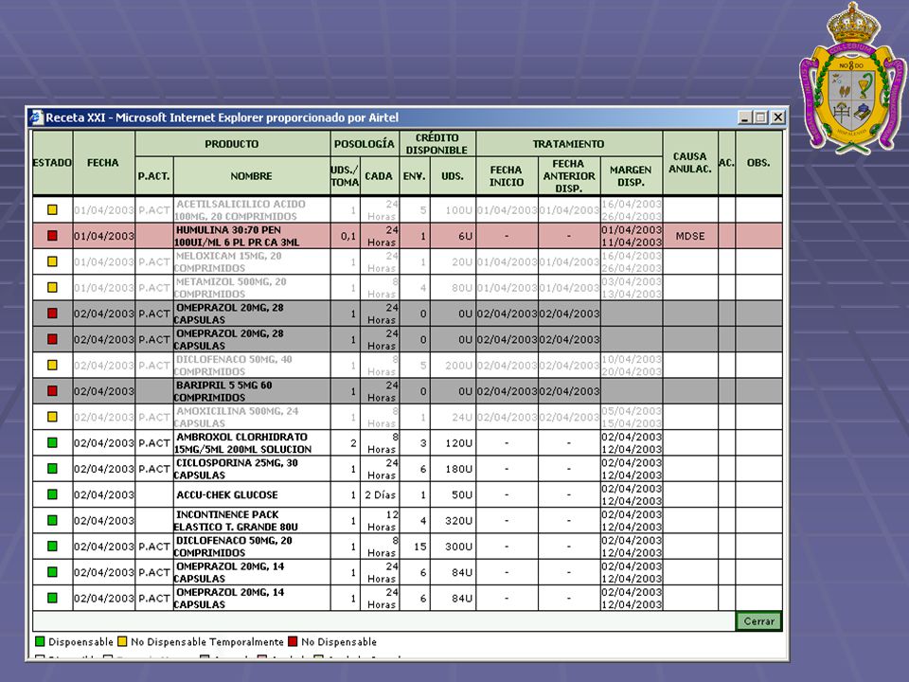Minimize the Receta XXI window
Image resolution: width=909 pixels, height=682 pixels.
pos(745,117)
